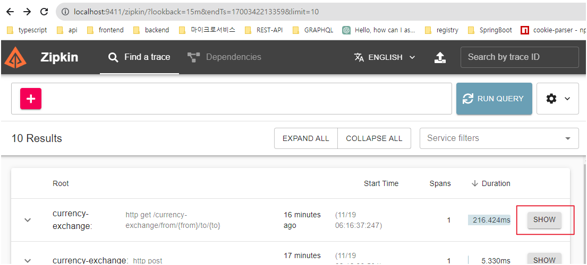
Task: Click the translate language icon
Action: coord(359,57)
